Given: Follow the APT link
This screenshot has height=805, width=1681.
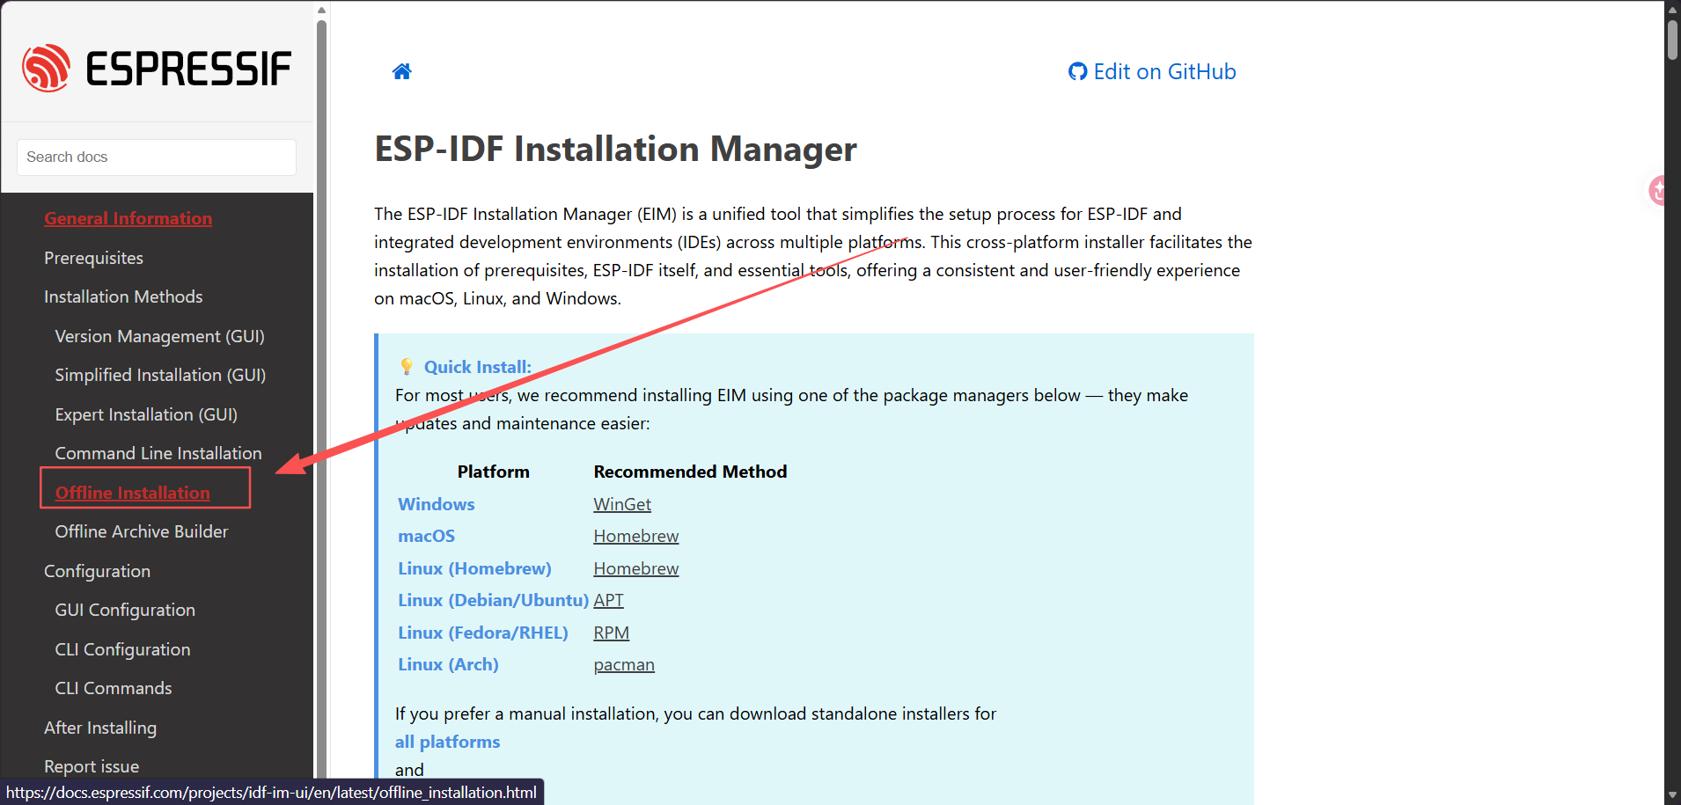Looking at the screenshot, I should [x=608, y=600].
